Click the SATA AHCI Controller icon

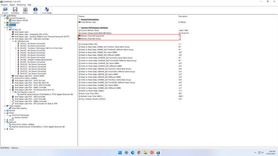click(13, 85)
